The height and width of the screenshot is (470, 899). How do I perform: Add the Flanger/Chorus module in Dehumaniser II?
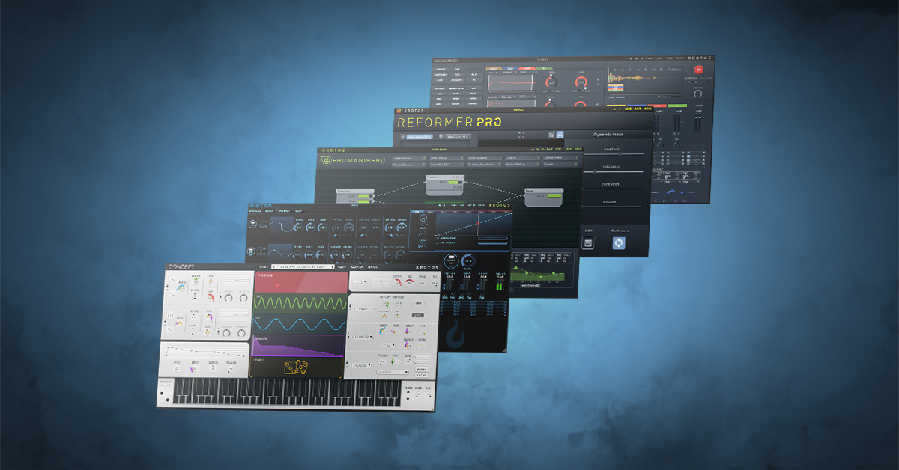(408, 165)
